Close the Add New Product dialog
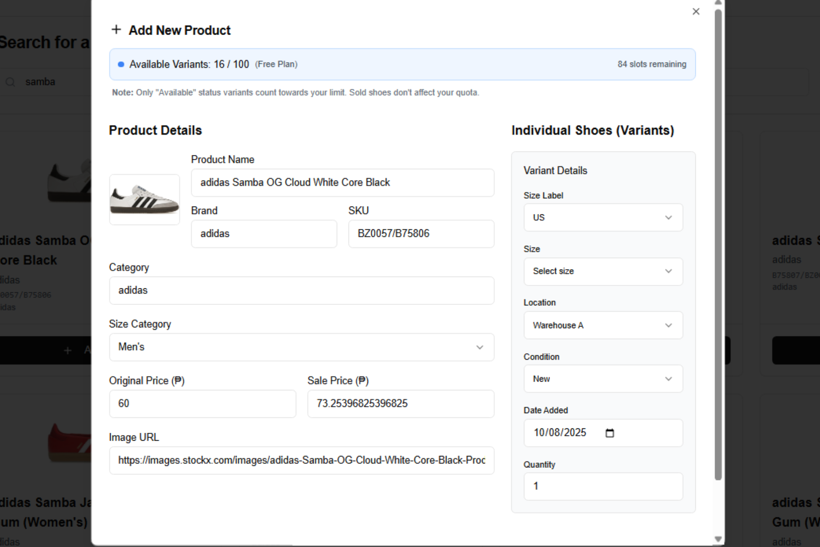This screenshot has height=547, width=820. click(x=696, y=11)
